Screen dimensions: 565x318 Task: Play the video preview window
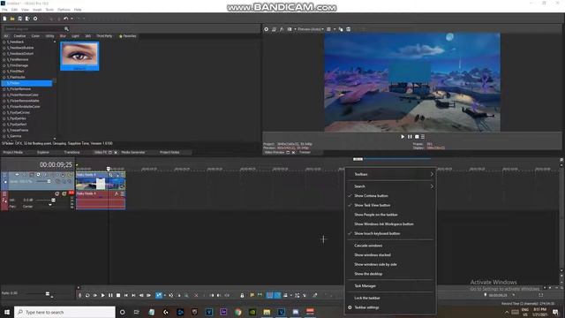[403, 137]
